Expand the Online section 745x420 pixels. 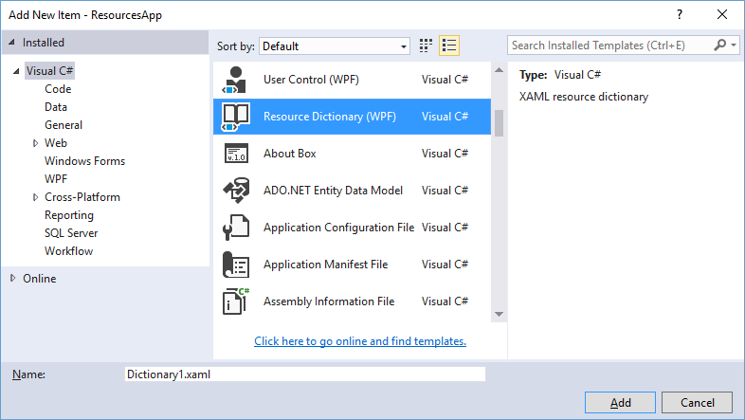pyautogui.click(x=13, y=279)
